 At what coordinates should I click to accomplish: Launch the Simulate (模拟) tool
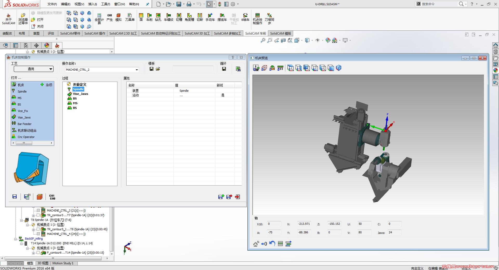tap(119, 17)
